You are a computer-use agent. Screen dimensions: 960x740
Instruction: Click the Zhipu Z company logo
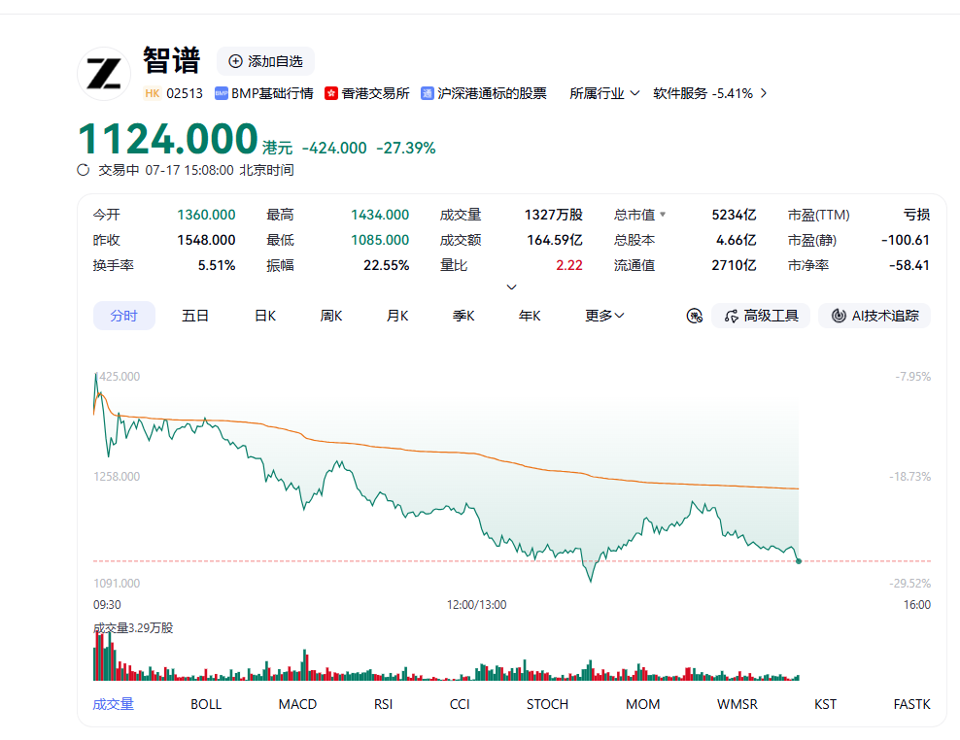pos(103,74)
